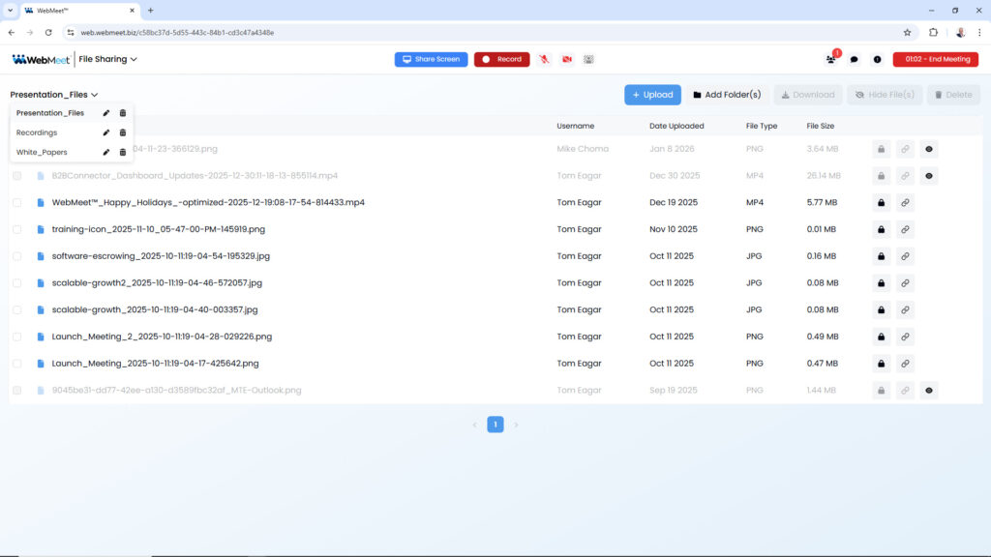
Task: Click the lock icon for WebMeet Happy Holidays mp4
Action: [881, 203]
